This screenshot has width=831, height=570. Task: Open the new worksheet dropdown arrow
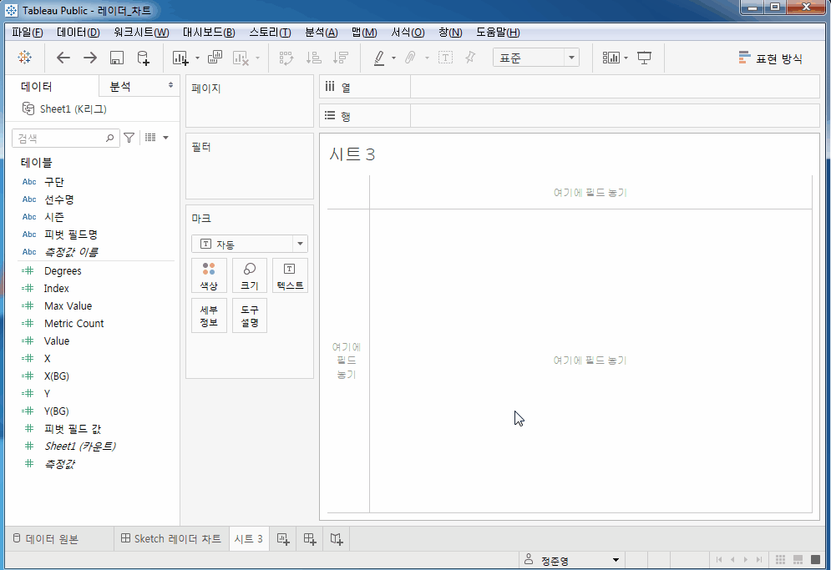[x=197, y=58]
